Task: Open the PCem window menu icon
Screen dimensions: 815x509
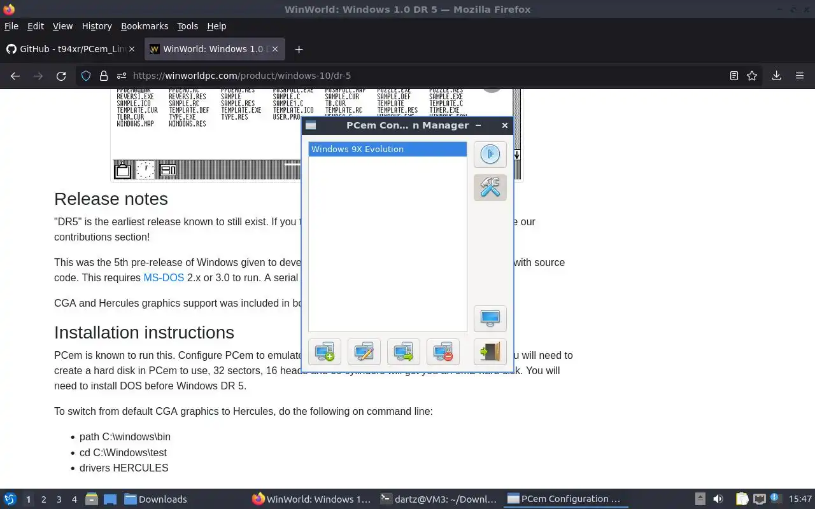Action: tap(311, 125)
